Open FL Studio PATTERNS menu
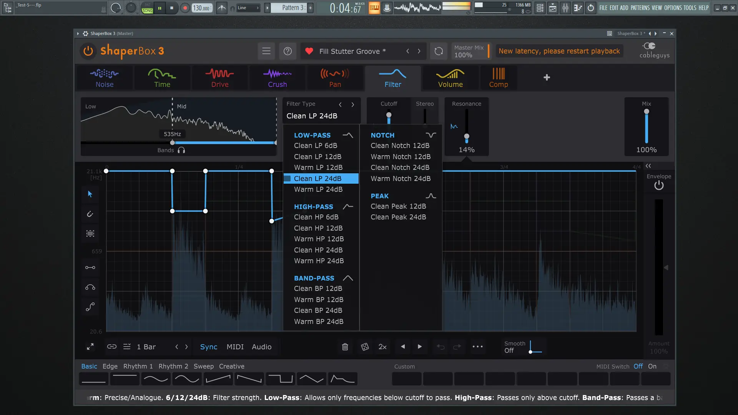 click(x=640, y=8)
